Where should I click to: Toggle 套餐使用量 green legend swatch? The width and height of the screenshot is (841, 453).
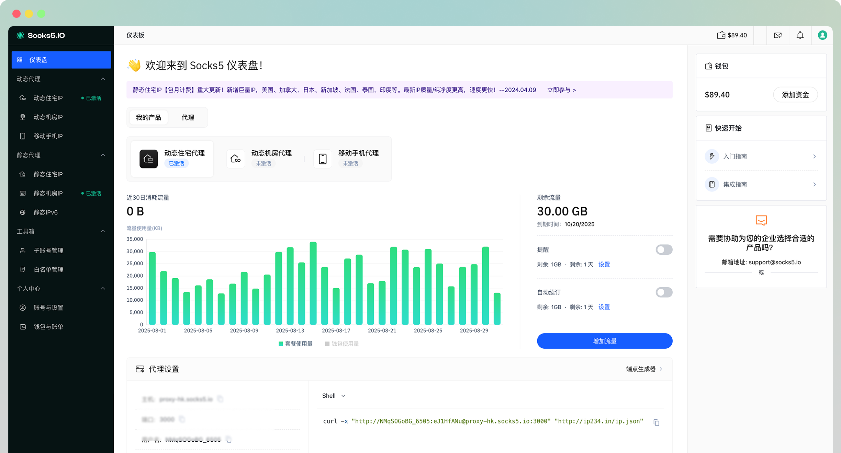(x=281, y=344)
